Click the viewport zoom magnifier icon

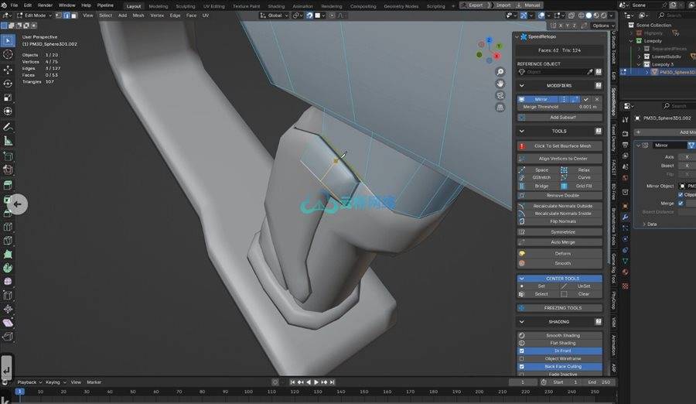click(500, 72)
